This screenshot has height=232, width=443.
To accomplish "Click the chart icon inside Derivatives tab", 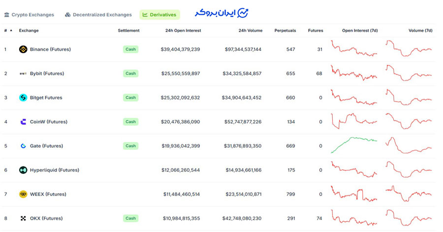I will (145, 15).
